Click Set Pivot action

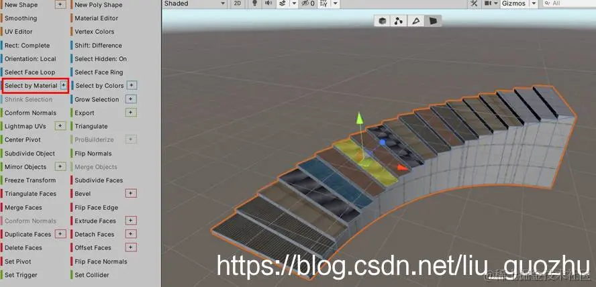(x=18, y=262)
